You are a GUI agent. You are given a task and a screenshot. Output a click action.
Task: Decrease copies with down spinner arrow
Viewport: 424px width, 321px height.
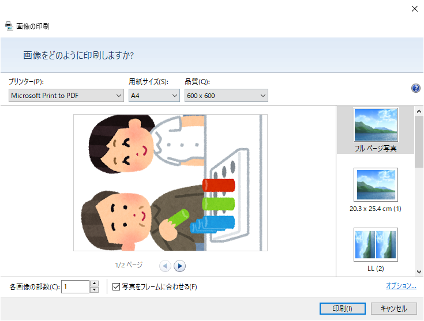(95, 289)
